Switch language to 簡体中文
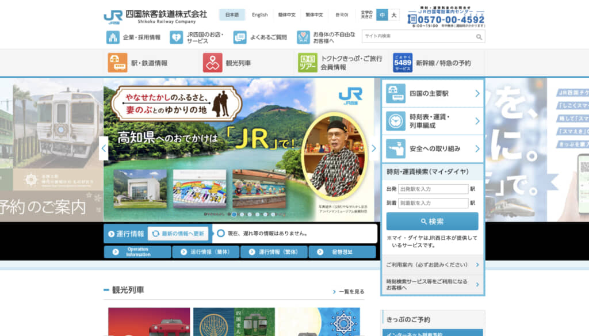Viewport: 589px width, 336px height. pyautogui.click(x=286, y=14)
